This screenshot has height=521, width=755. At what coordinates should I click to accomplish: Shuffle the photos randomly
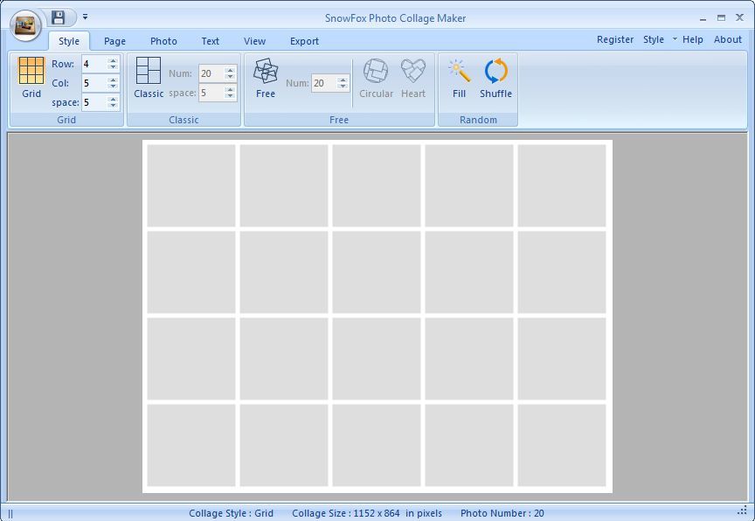495,71
